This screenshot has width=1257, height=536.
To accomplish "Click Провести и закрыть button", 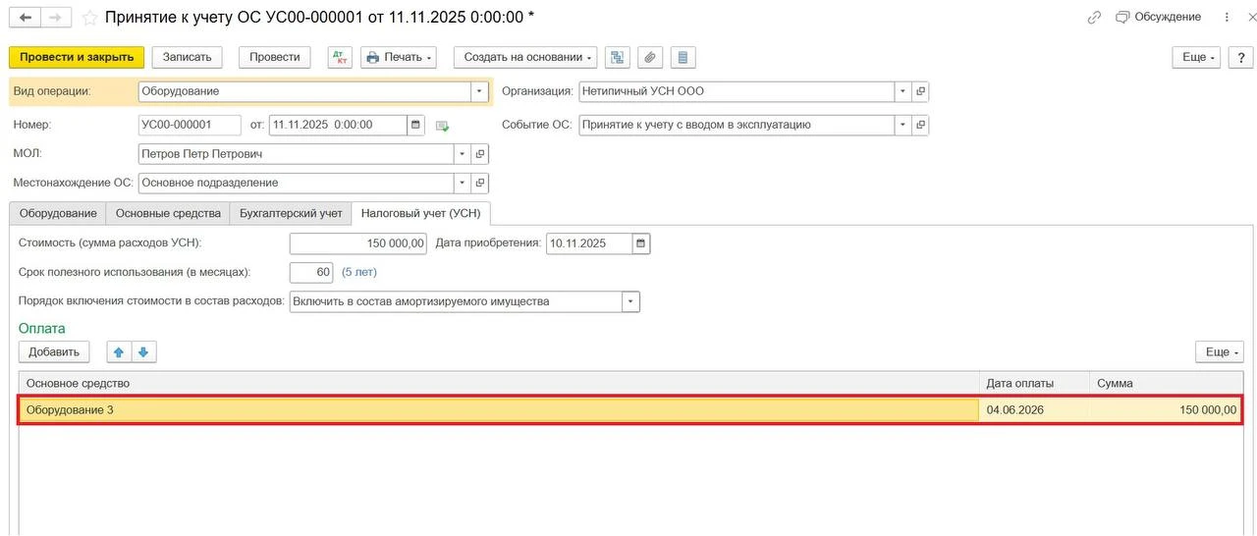I will pyautogui.click(x=77, y=57).
